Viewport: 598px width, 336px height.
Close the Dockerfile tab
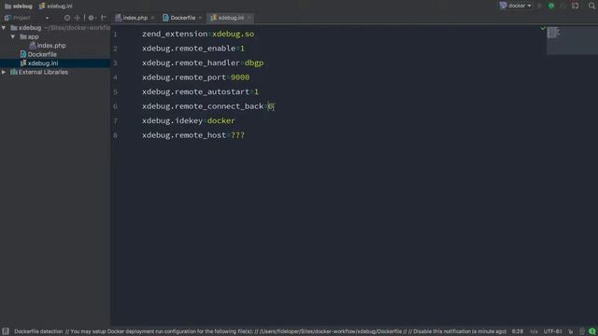click(200, 18)
